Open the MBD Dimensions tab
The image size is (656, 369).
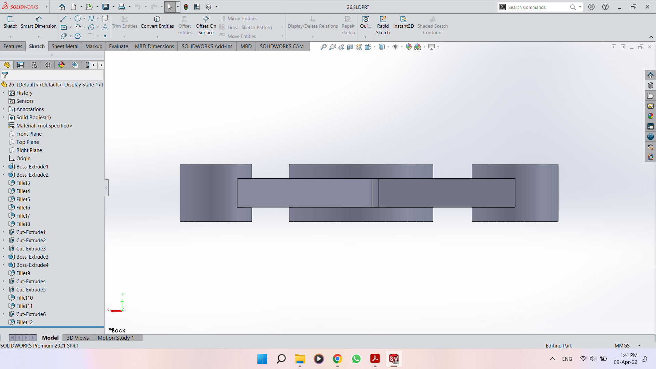coord(154,46)
